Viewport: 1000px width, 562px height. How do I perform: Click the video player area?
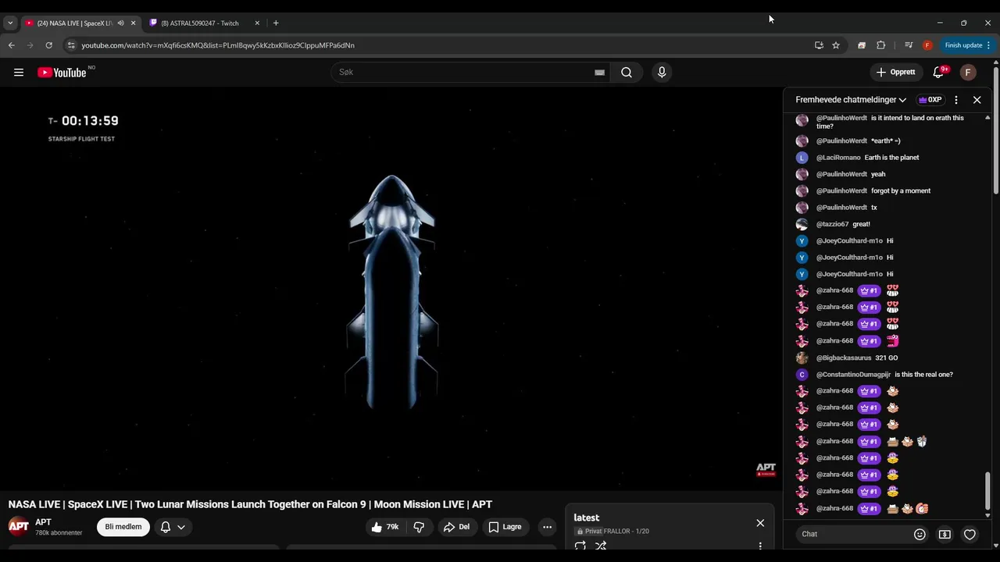[391, 289]
